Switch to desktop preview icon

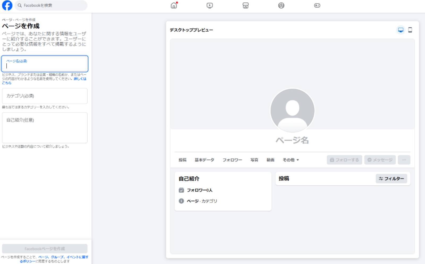[401, 30]
